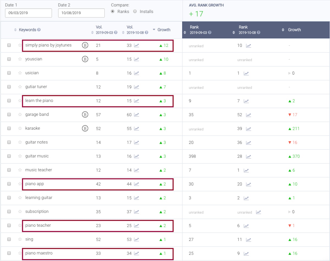Sort table by Keywords column
Viewport: 330px width, 261px height.
click(x=15, y=30)
